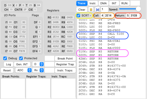Select trace line 2C49: STR R9
147x99 pixels.
(102, 66)
